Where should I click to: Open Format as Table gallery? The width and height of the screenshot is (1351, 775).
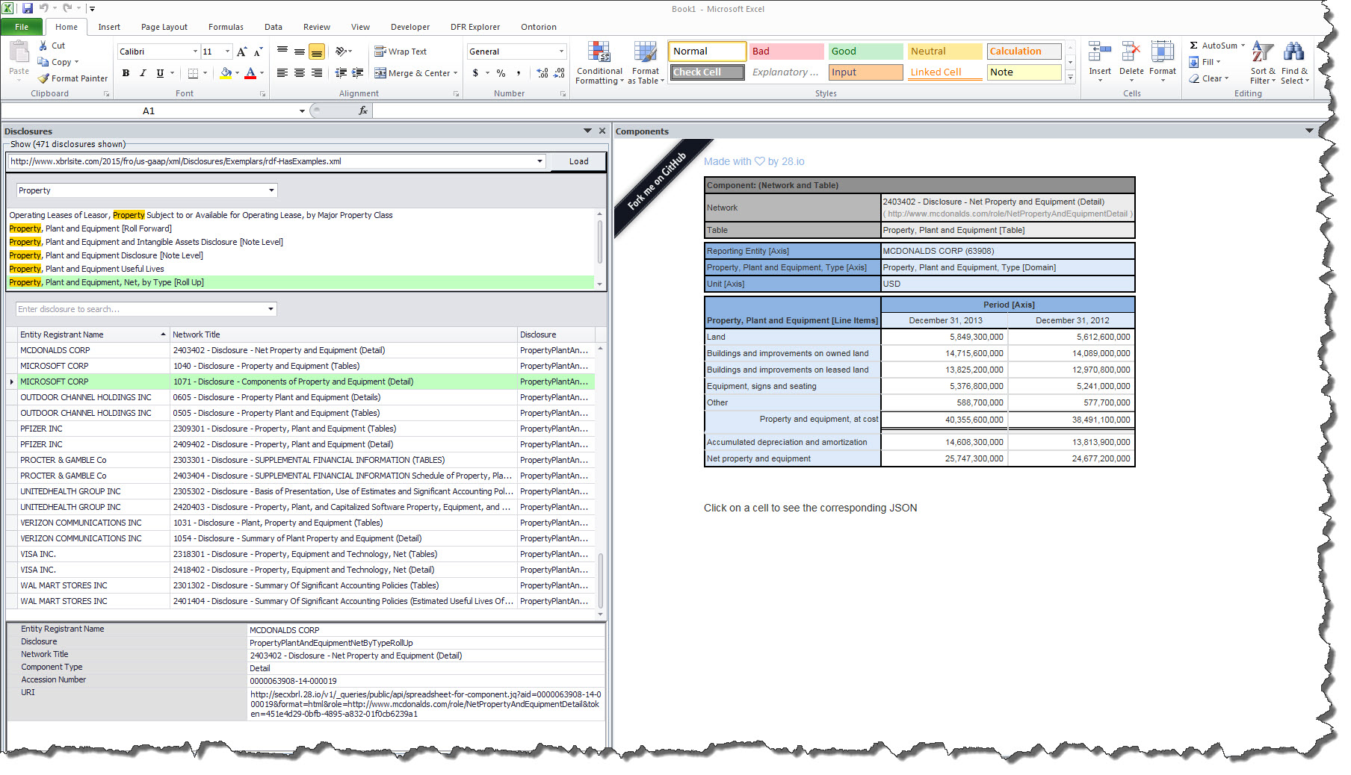coord(646,63)
